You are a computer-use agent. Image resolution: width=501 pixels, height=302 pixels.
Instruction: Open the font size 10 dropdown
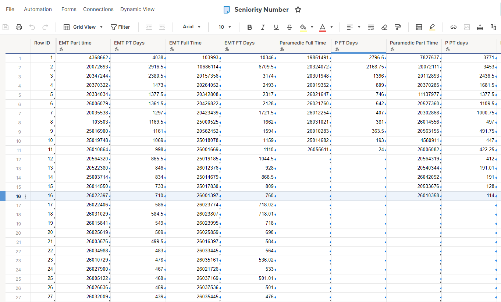click(225, 27)
